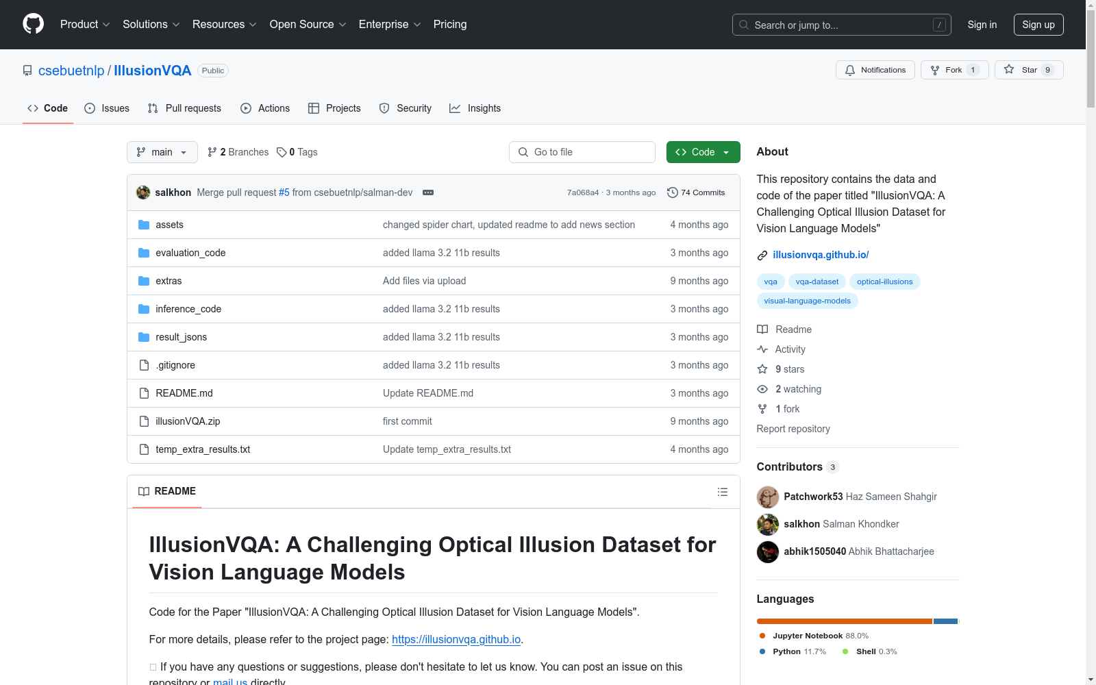
Task: Expand the green Code dropdown
Action: [703, 152]
